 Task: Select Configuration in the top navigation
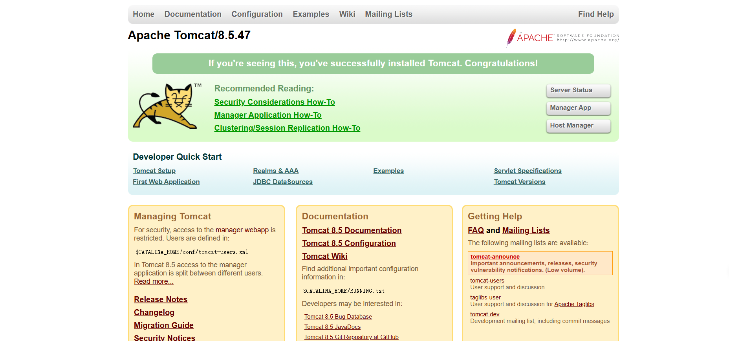tap(257, 14)
